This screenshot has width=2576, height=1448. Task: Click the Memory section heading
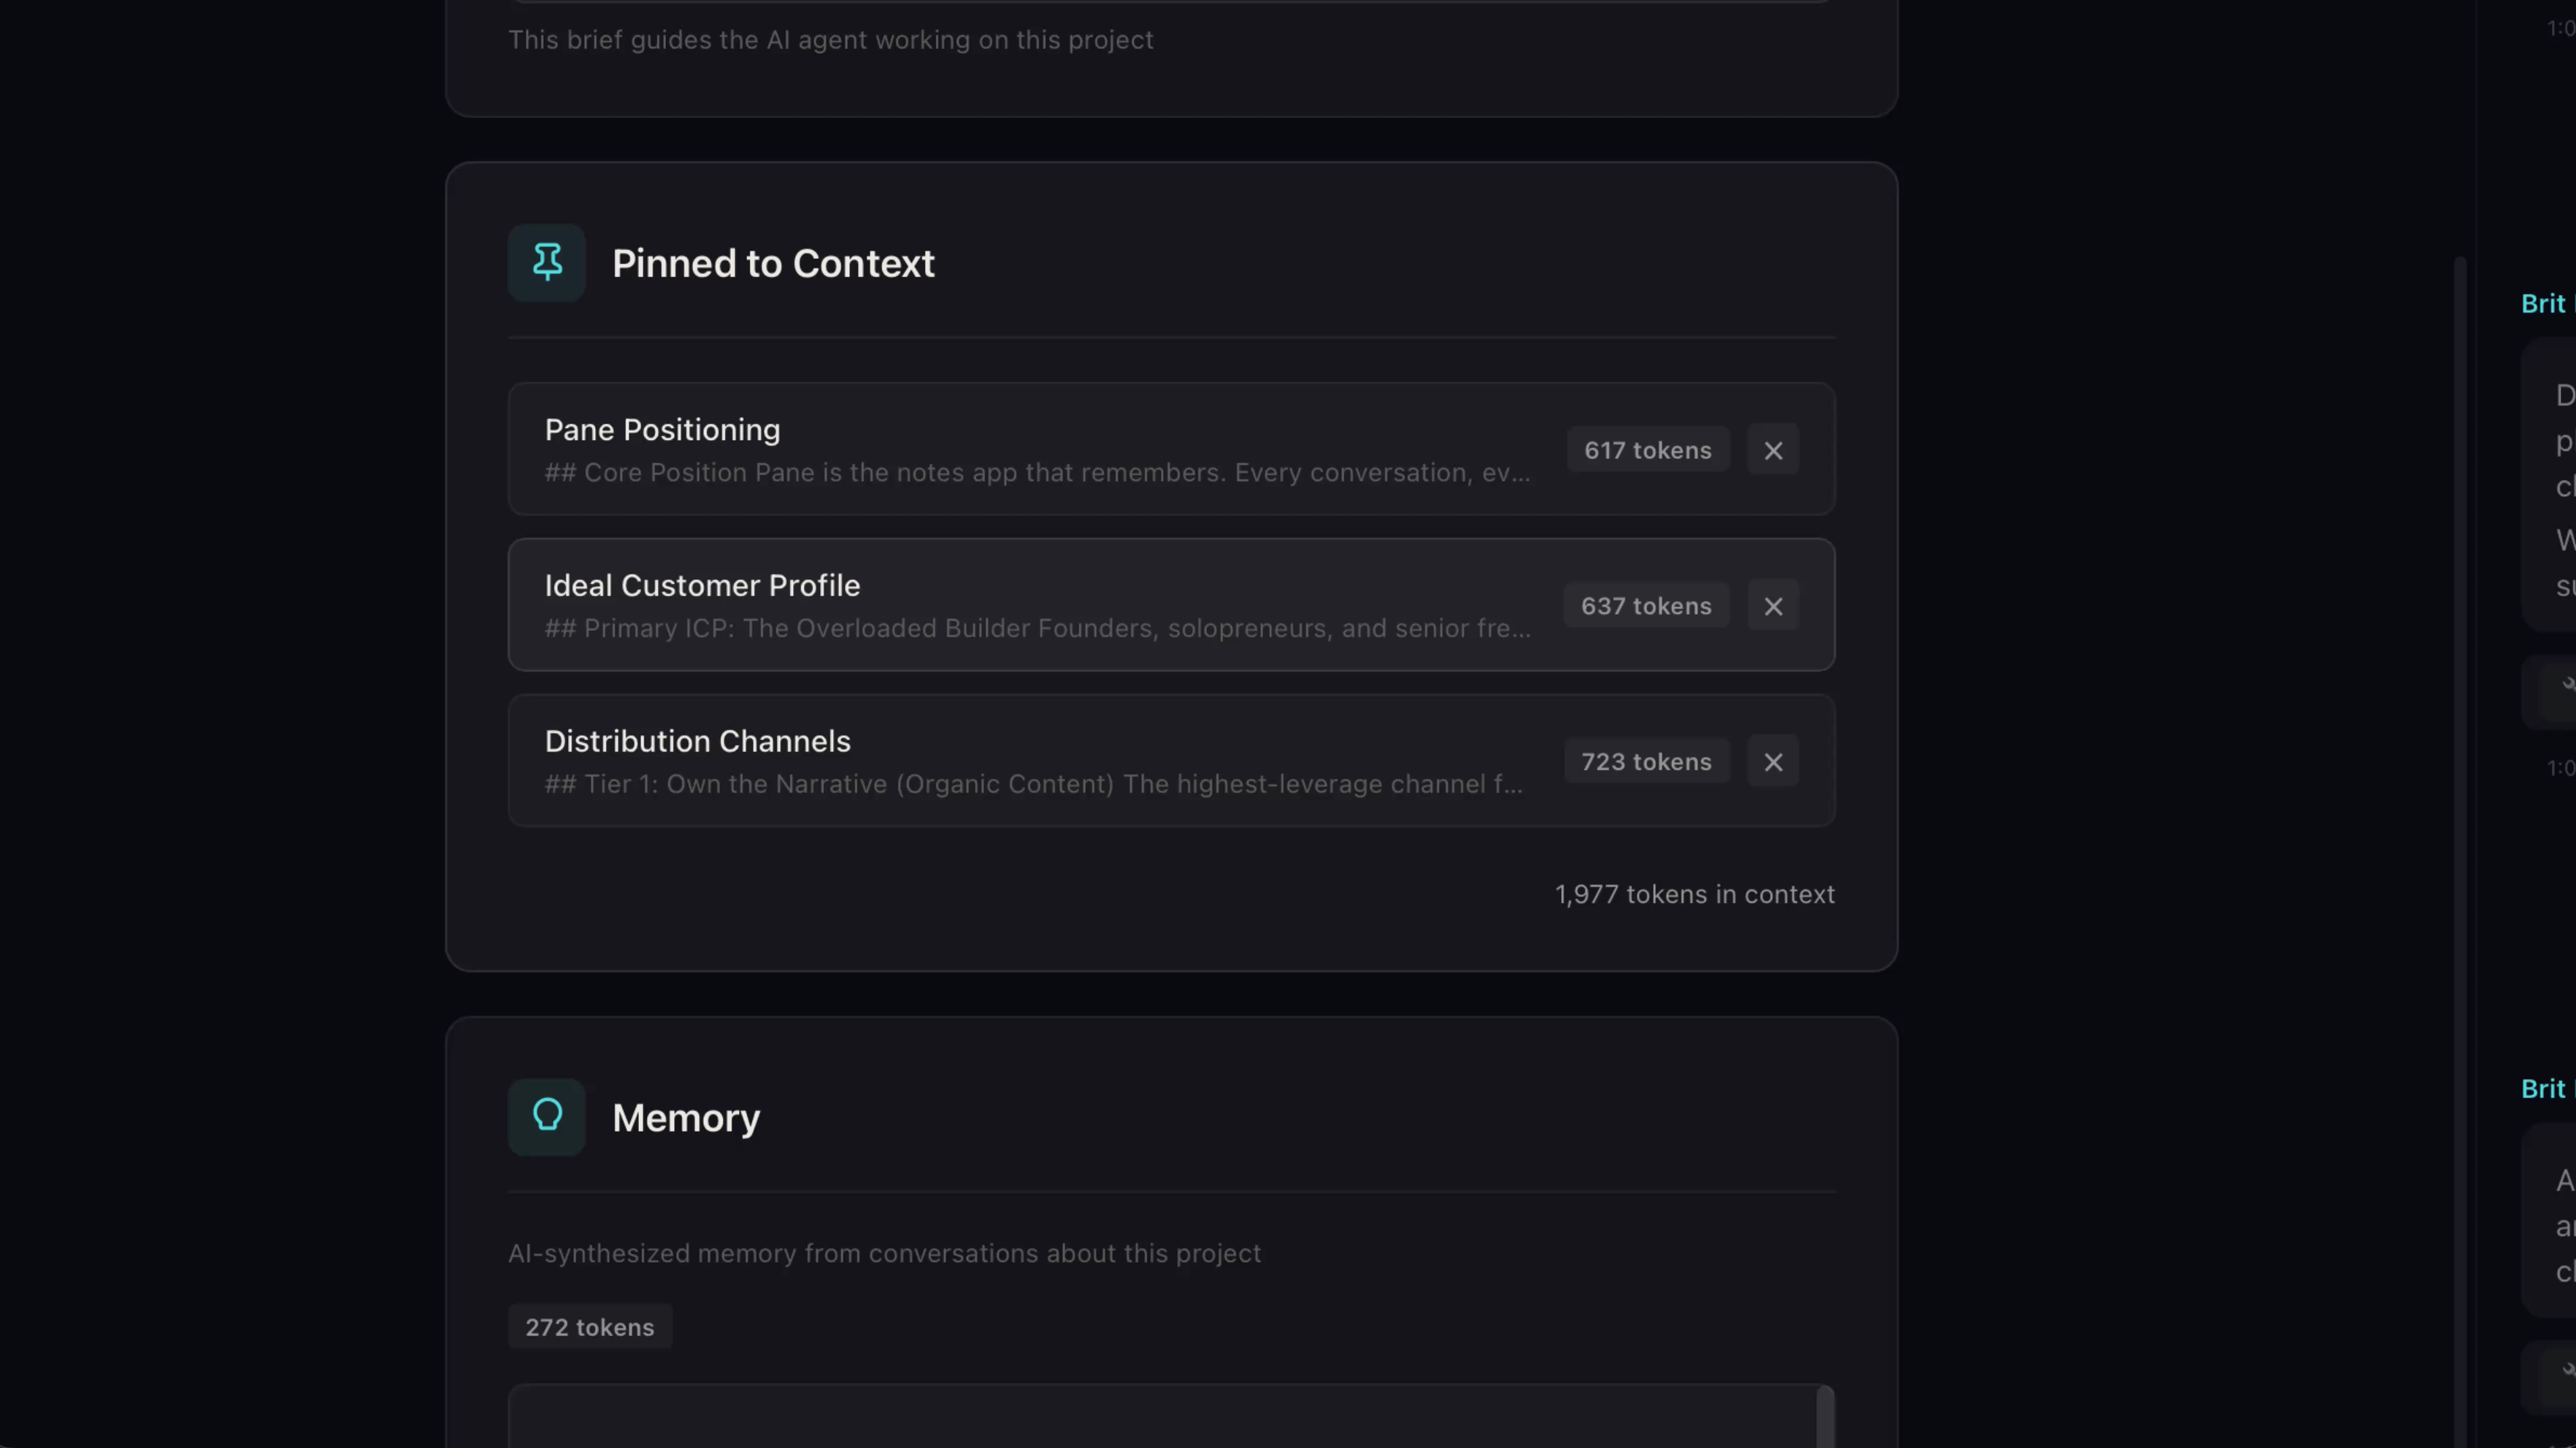coord(686,1117)
